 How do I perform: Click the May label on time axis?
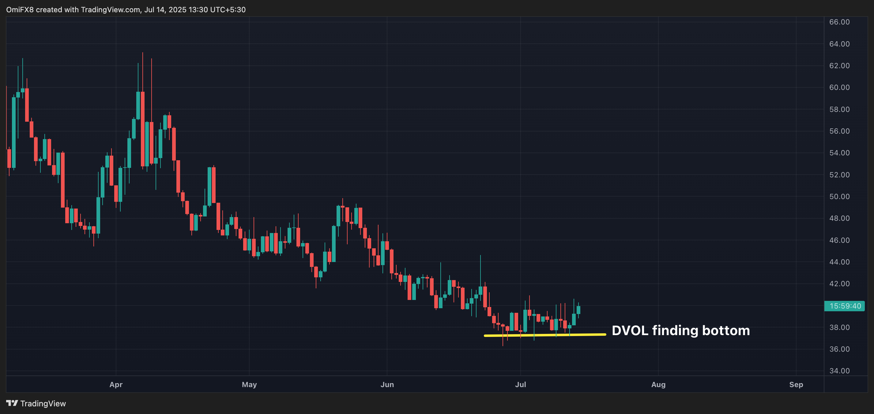coord(249,385)
